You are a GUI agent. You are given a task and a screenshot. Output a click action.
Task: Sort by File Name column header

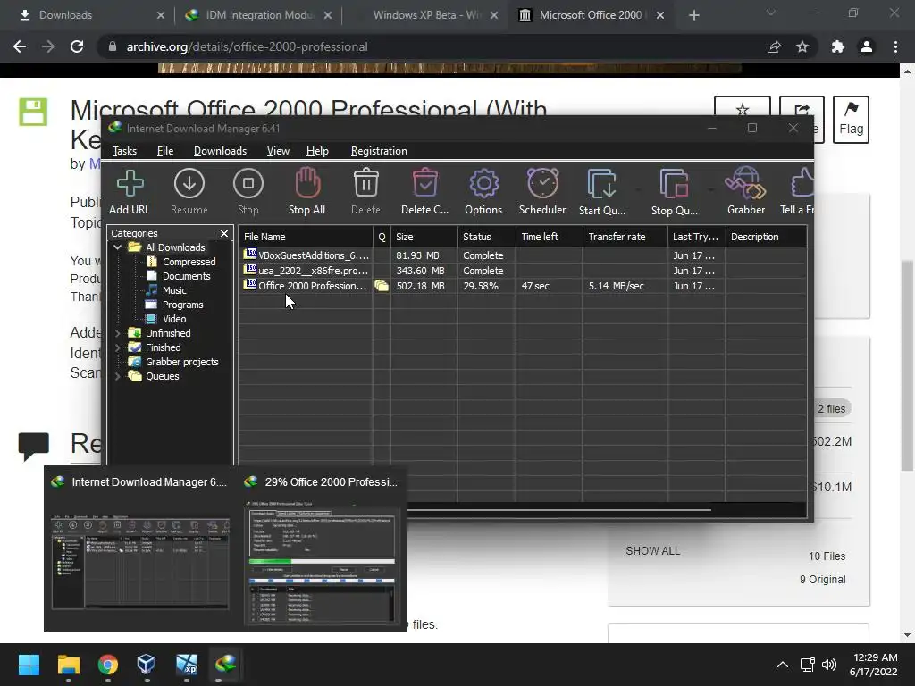tap(306, 237)
